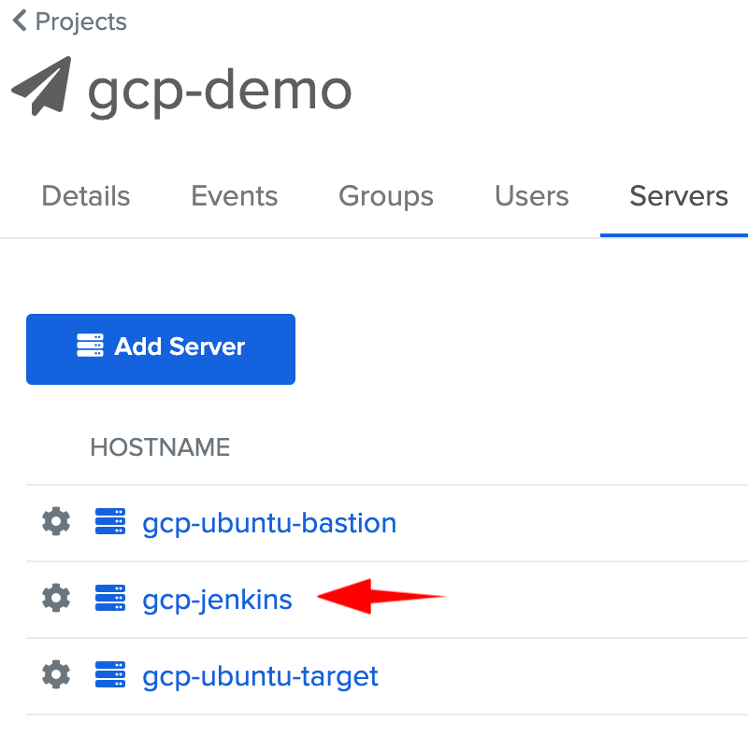Open settings gear for gcp-ubuntu-bastion
This screenshot has height=736, width=748.
click(56, 522)
